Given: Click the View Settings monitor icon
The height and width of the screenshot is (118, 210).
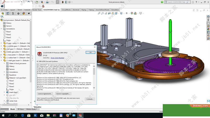Looking at the screenshot, I should point(140,13).
